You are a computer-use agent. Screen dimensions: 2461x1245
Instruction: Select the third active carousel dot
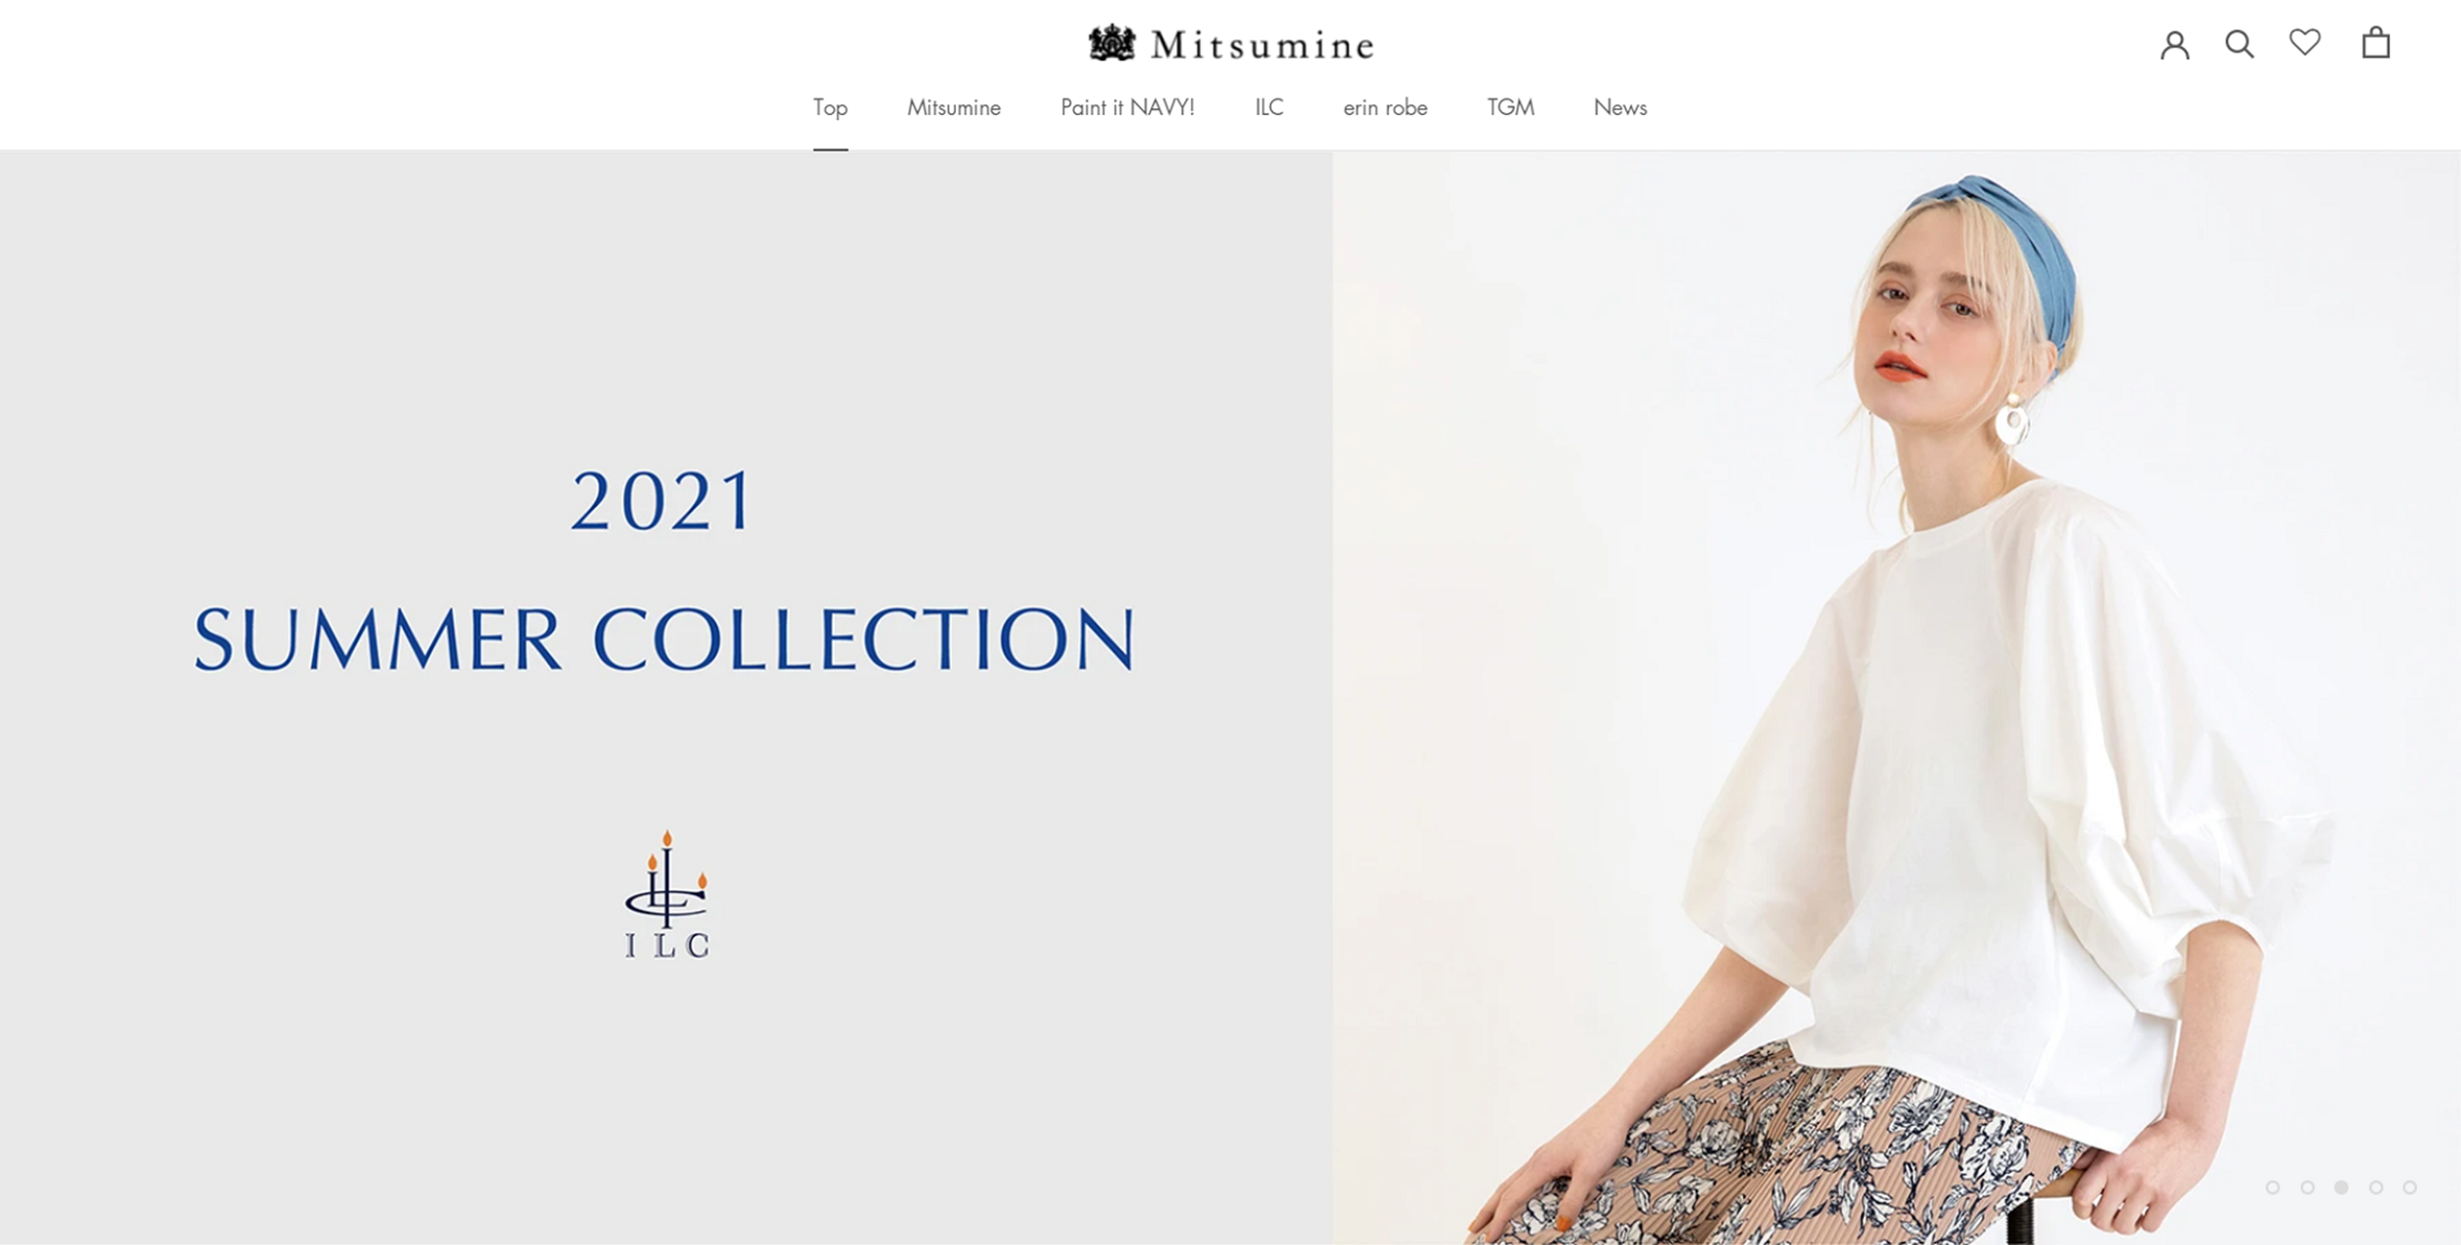[2342, 1187]
